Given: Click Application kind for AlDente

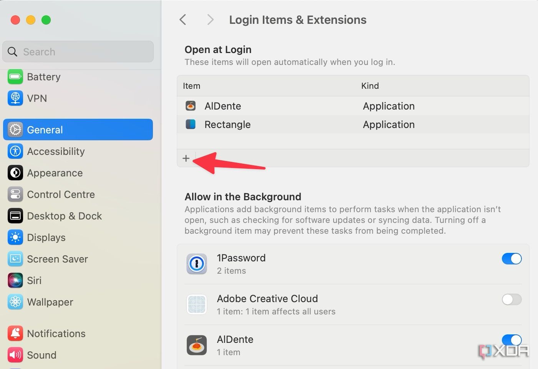Looking at the screenshot, I should pyautogui.click(x=389, y=106).
